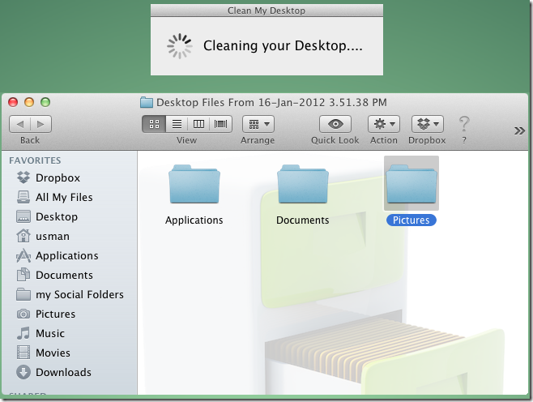533x402 pixels.
Task: Open Downloads in the sidebar
Action: [69, 372]
